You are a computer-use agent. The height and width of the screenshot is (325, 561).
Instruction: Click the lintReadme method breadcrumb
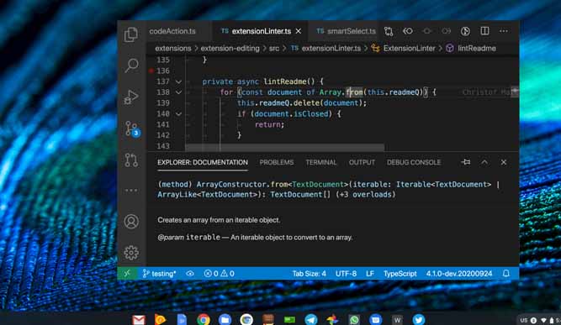471,48
